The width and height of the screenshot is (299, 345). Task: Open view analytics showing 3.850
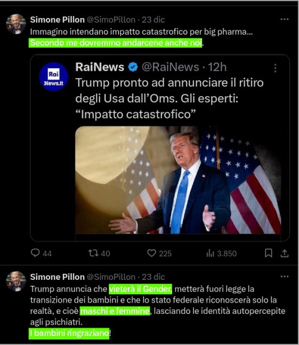tap(210, 254)
